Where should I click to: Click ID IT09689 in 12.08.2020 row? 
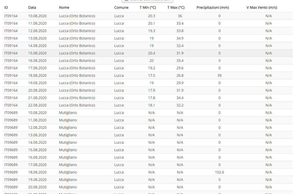pos(11,128)
